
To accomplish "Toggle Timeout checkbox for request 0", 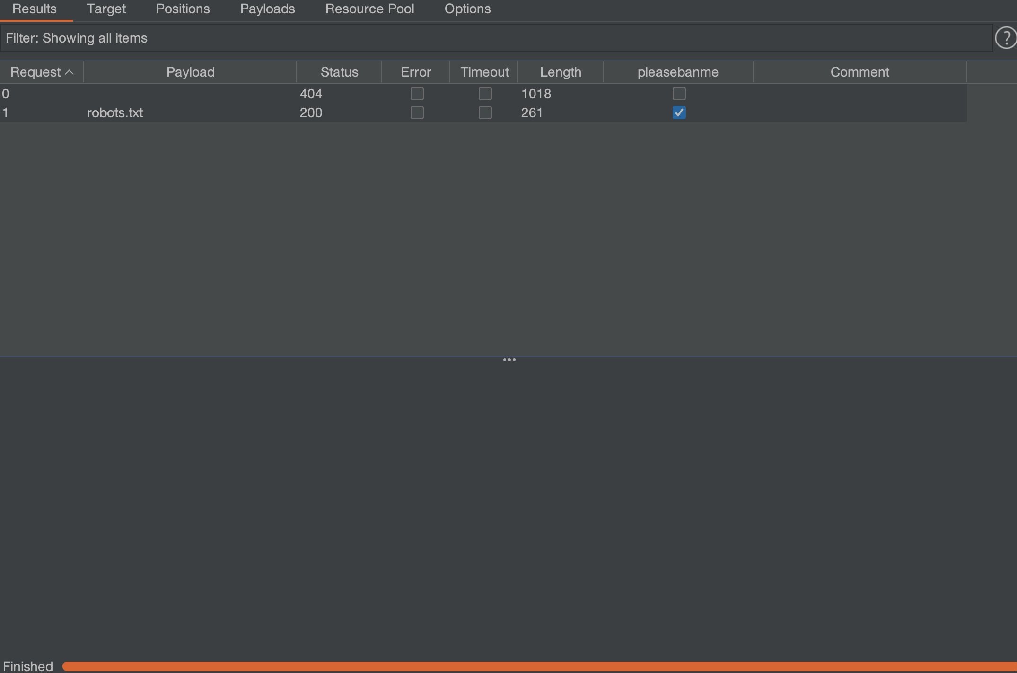I will pyautogui.click(x=485, y=94).
